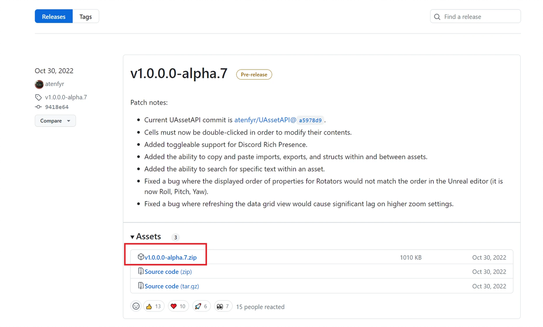
Task: Open the smiley emoji reaction picker
Action: [x=136, y=307]
